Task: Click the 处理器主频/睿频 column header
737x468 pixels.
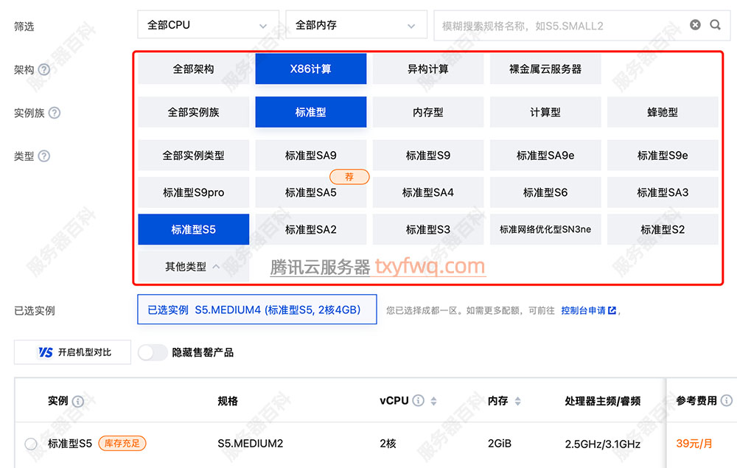Action: [x=603, y=401]
